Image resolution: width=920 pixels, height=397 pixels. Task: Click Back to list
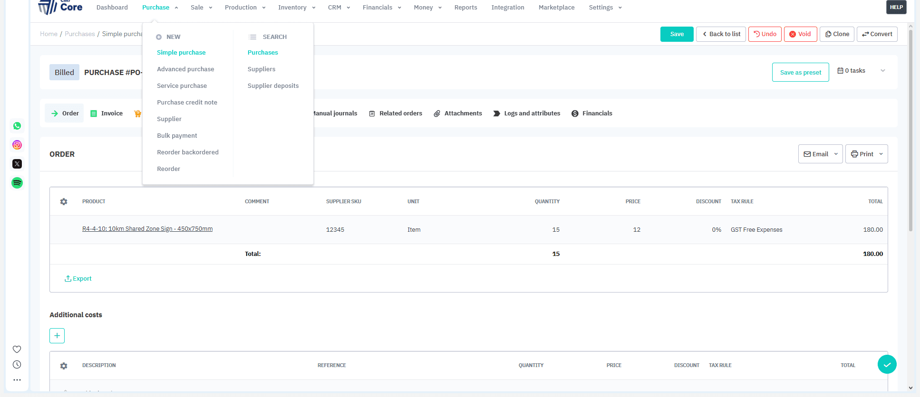721,34
